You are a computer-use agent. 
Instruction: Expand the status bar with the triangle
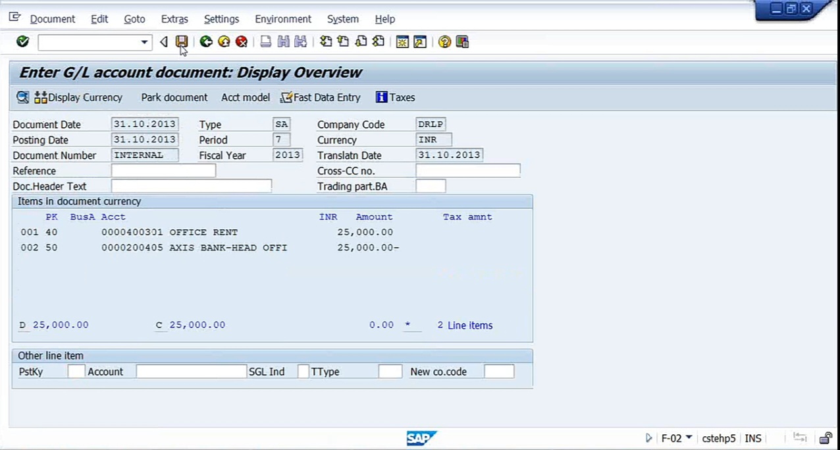coord(649,438)
